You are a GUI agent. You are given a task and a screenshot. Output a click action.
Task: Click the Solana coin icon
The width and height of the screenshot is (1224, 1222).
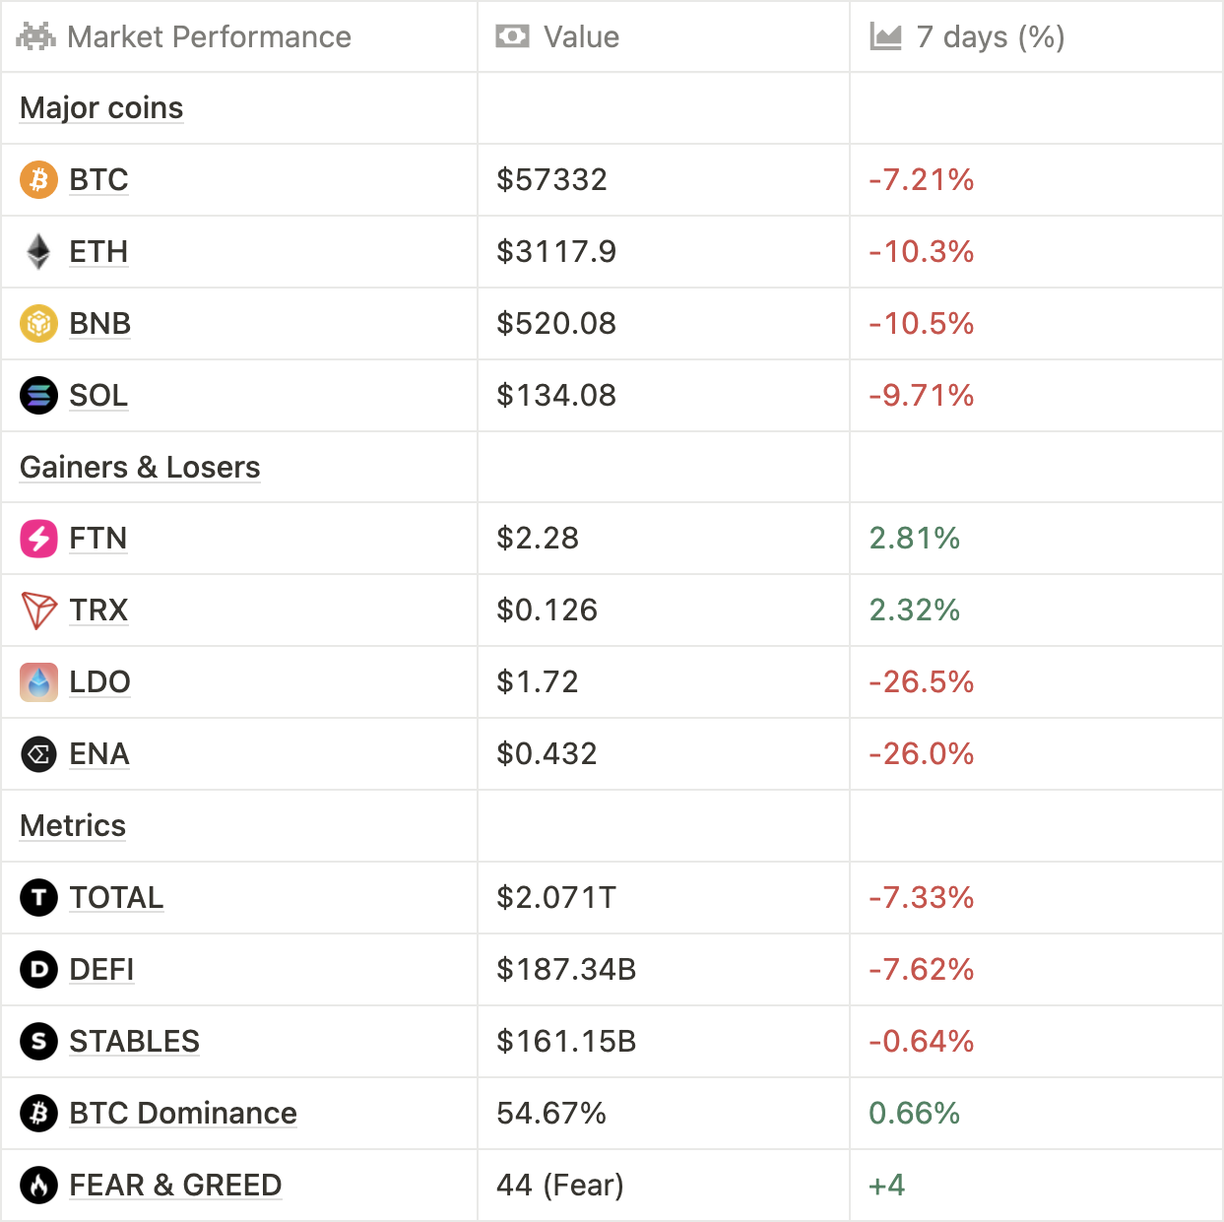tap(38, 396)
